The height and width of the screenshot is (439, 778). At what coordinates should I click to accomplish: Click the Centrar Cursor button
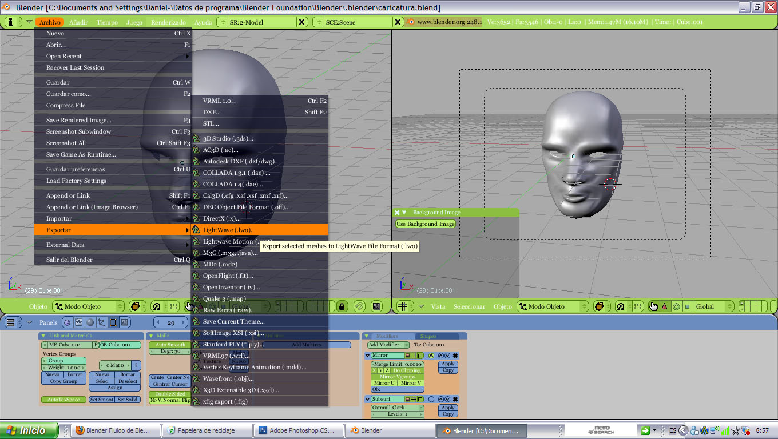170,384
